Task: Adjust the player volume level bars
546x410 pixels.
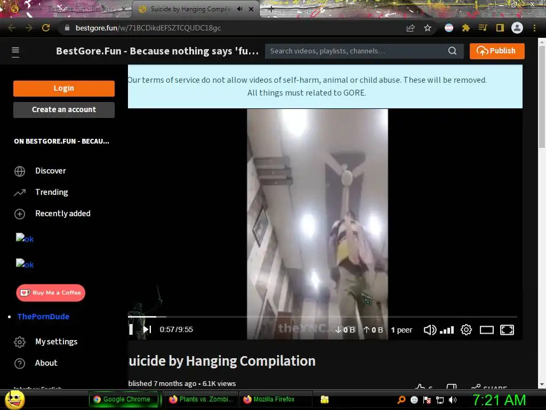Action: (447, 330)
